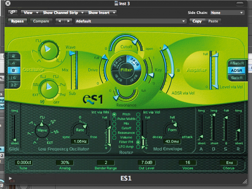252x189 pixels.
Task: Select the 32' octave button
Action: pos(14,85)
